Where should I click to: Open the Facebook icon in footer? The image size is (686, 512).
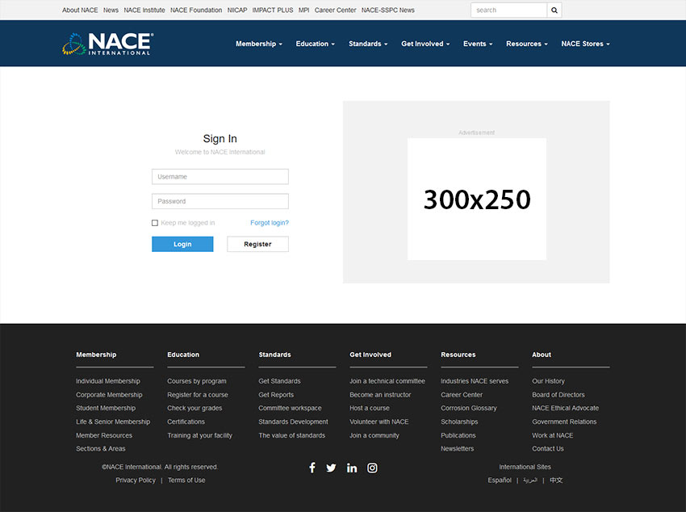pos(312,468)
